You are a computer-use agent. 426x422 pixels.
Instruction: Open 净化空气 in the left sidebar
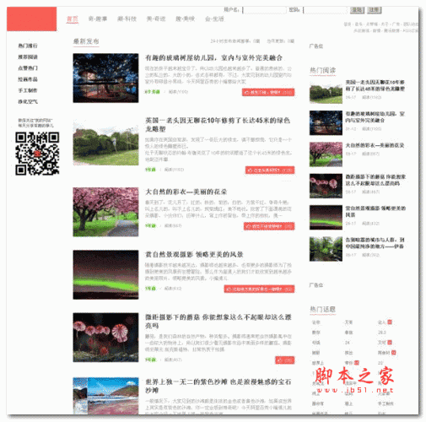pos(28,101)
